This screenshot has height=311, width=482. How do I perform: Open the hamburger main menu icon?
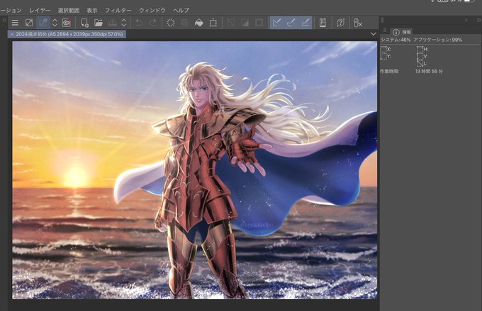coord(15,23)
